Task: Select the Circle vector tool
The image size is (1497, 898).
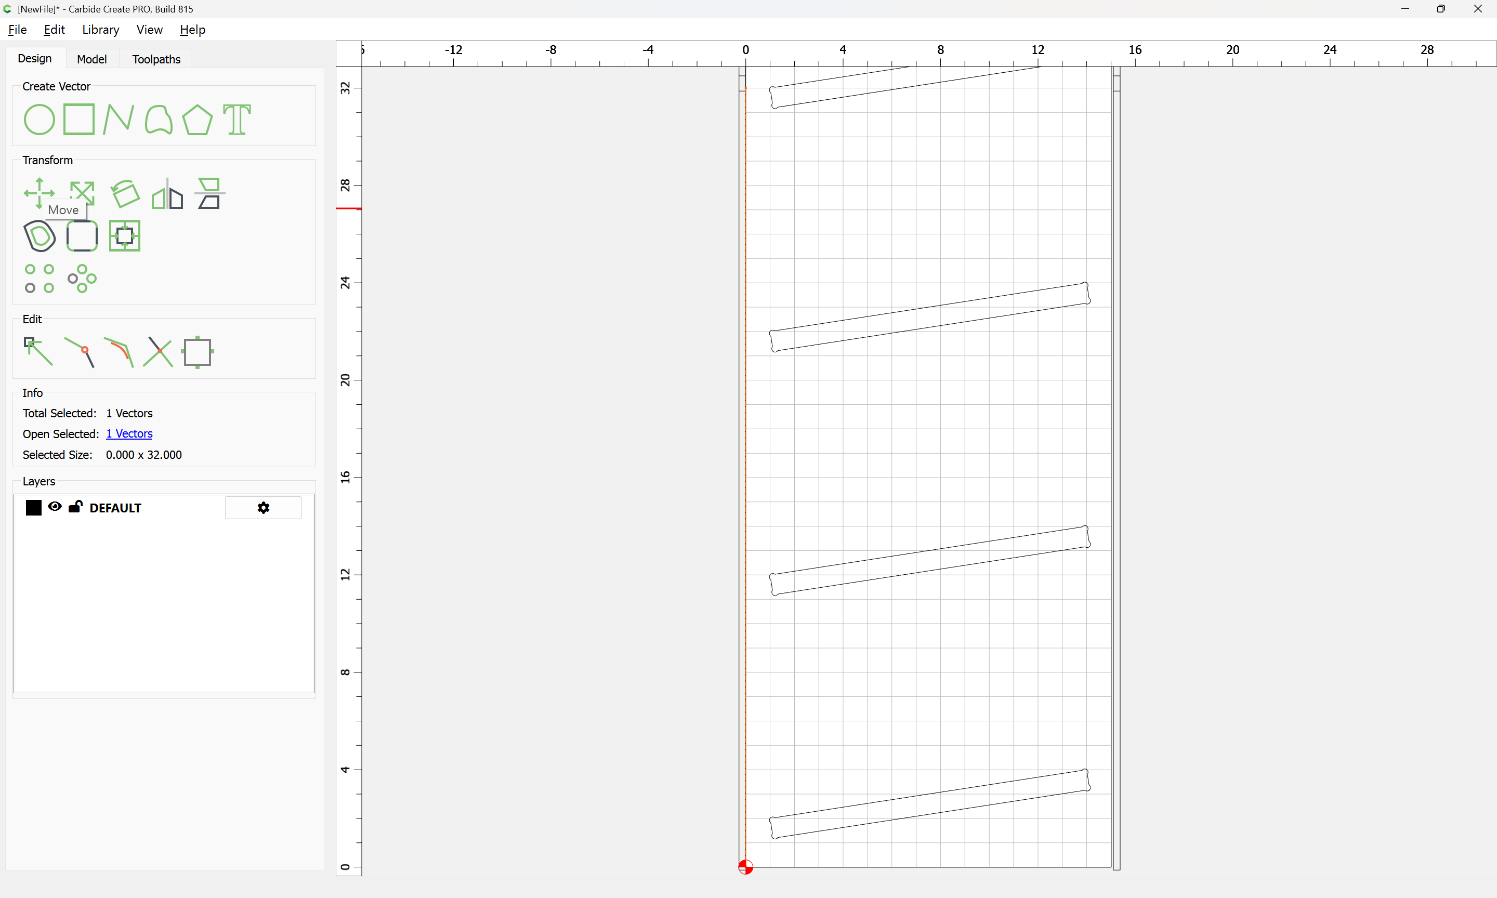Action: click(x=40, y=120)
